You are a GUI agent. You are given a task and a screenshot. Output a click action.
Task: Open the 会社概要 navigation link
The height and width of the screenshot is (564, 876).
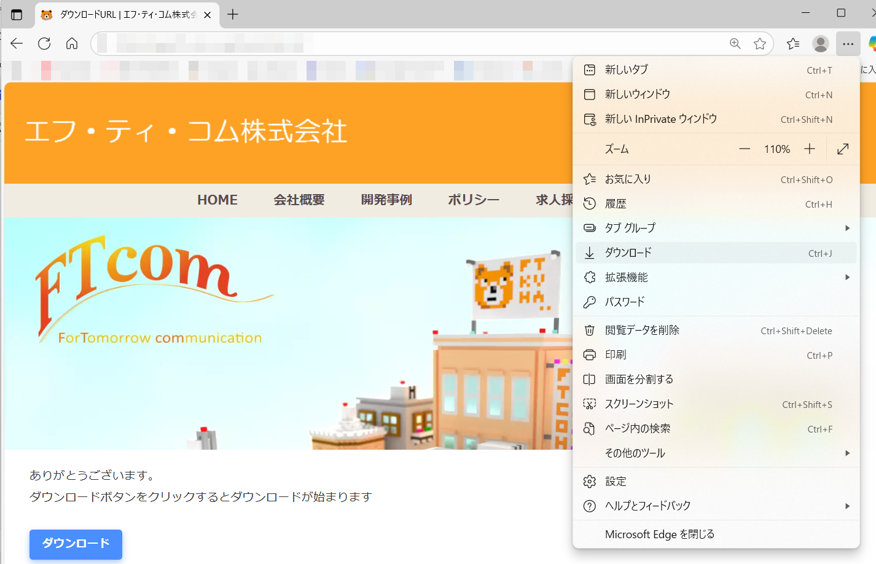tap(299, 200)
